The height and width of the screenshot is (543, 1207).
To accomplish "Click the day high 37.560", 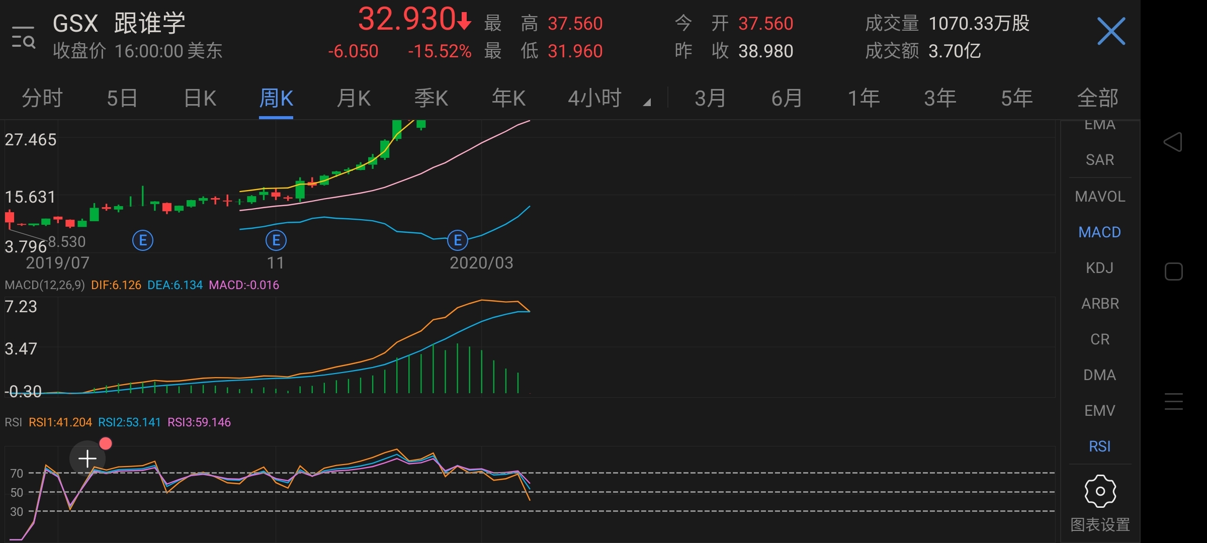I will pos(575,23).
